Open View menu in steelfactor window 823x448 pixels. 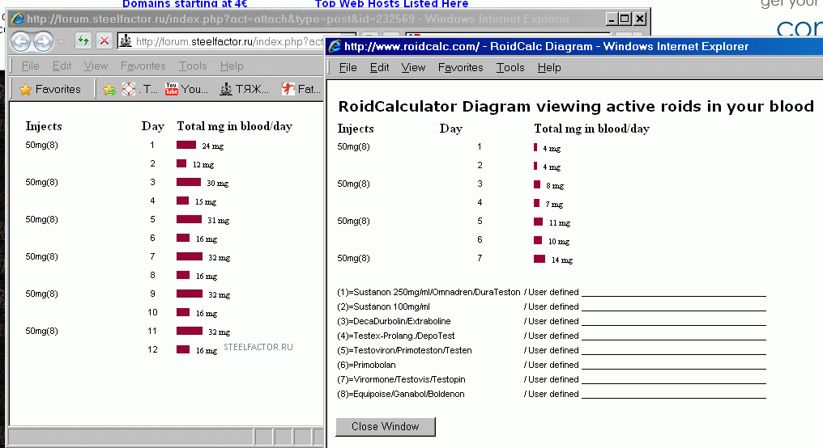click(96, 66)
